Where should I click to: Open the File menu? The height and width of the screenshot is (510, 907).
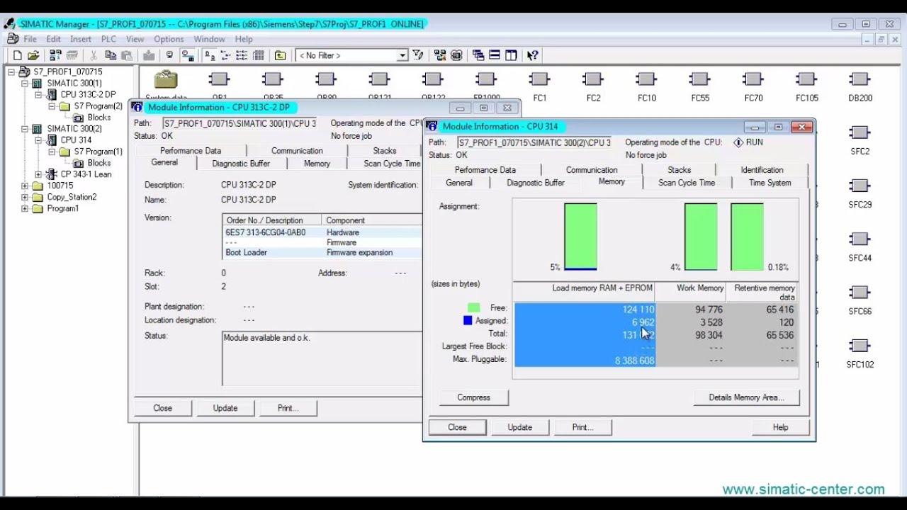click(30, 39)
